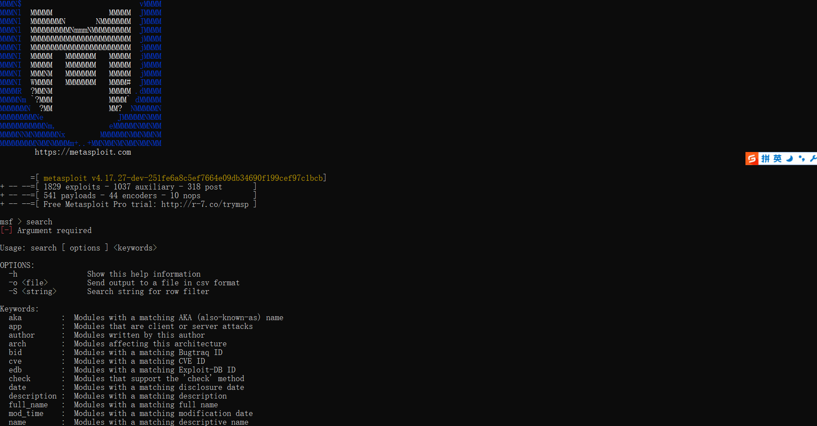
Task: Click the 'OPTIONS:' heading
Action: [x=17, y=265]
